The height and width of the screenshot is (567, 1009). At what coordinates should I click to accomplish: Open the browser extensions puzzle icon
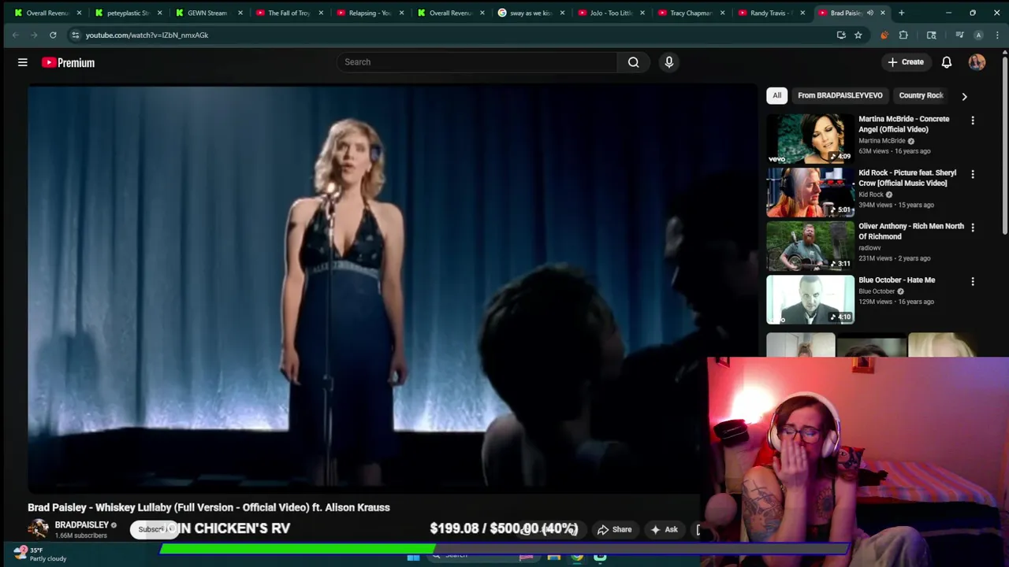pos(903,35)
